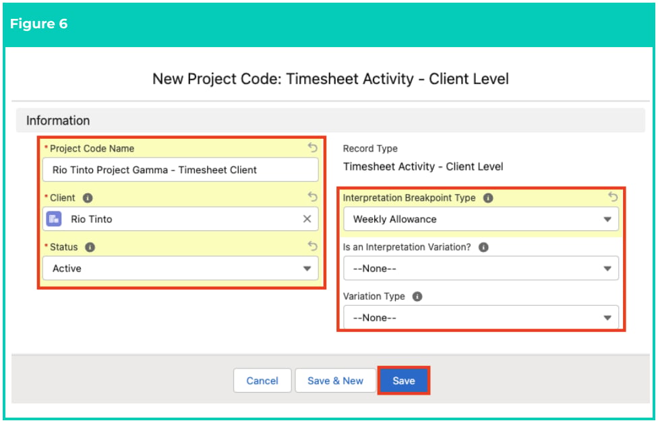Show help for Is an Interpretation Variation
658x423 pixels.
483,247
